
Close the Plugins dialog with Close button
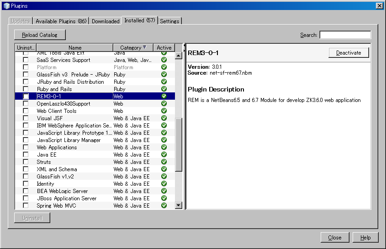pos(335,238)
